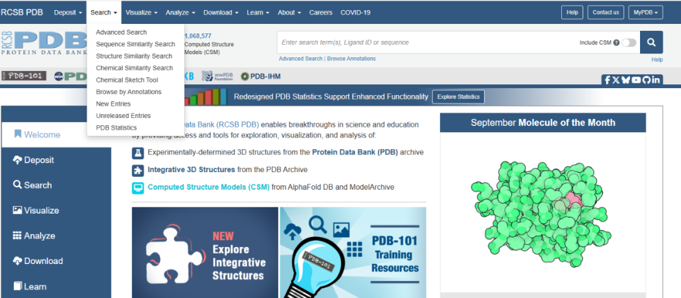Screen dimensions: 681x298
Task: Expand the Deposit dropdown menu
Action: (x=67, y=13)
